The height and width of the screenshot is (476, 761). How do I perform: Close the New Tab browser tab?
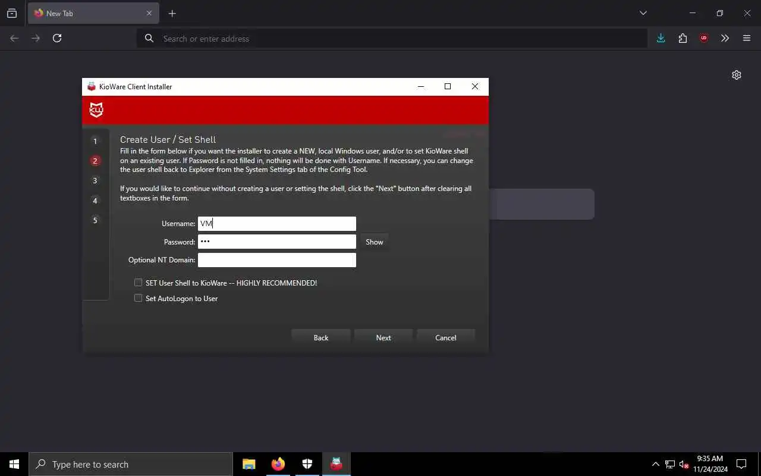click(149, 13)
